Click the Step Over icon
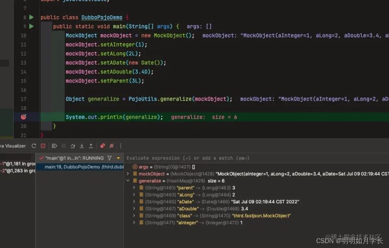The height and width of the screenshot is (248, 389). click(72, 146)
